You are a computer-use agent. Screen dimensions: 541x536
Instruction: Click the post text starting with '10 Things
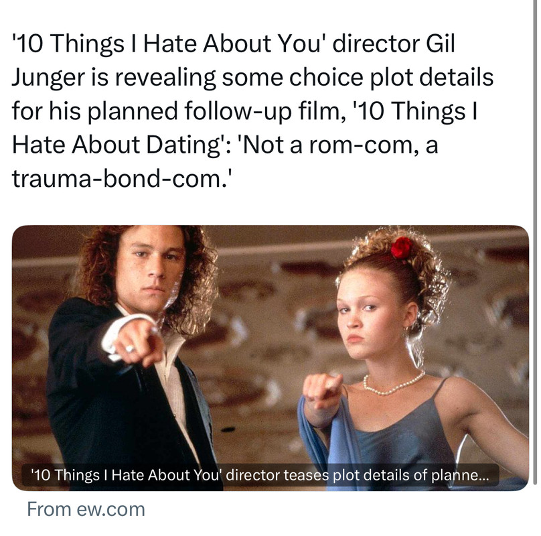pos(252,111)
